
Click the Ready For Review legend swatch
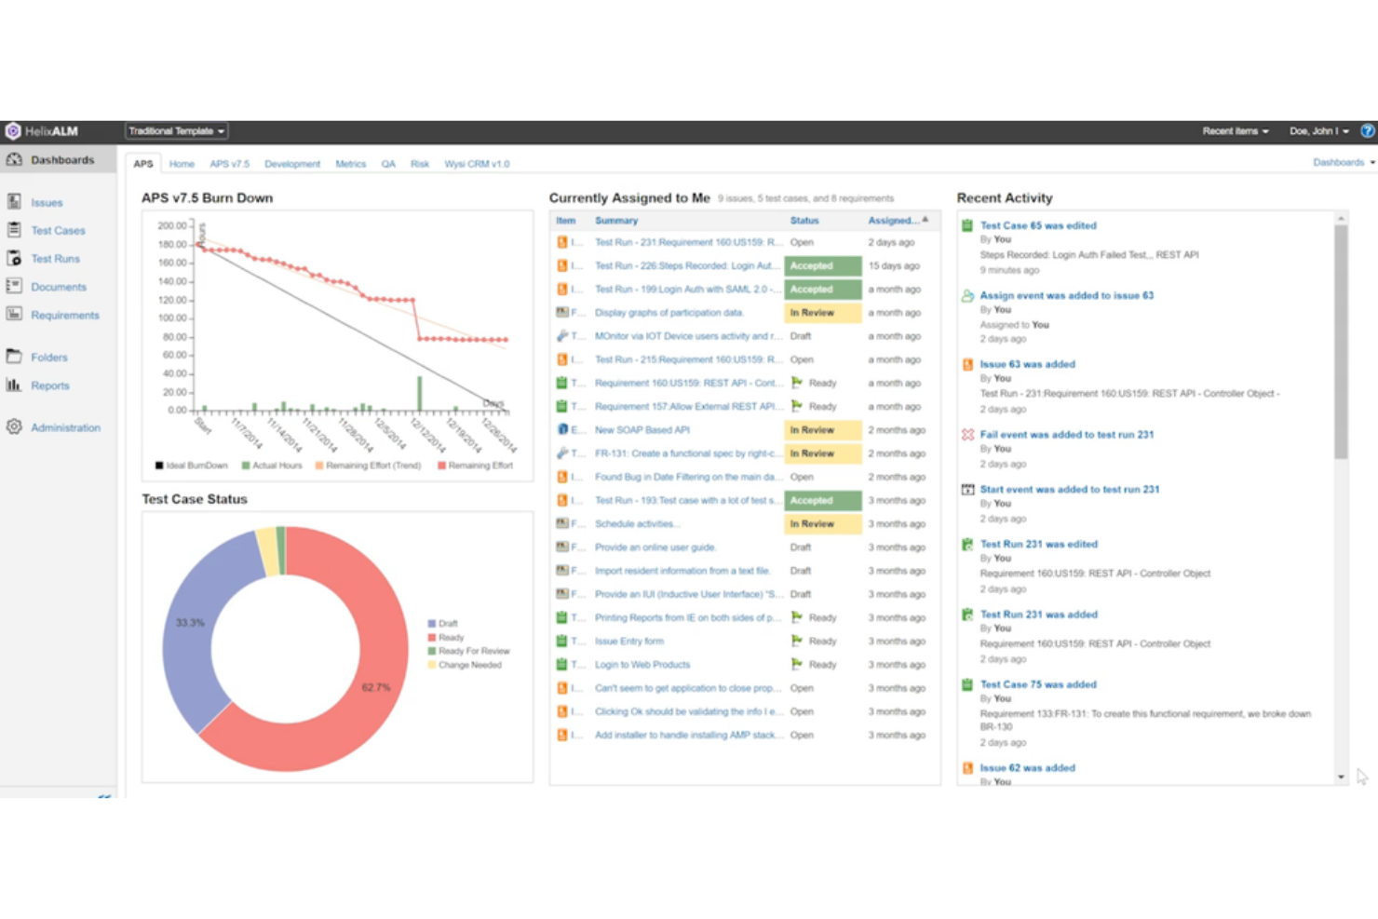(432, 652)
